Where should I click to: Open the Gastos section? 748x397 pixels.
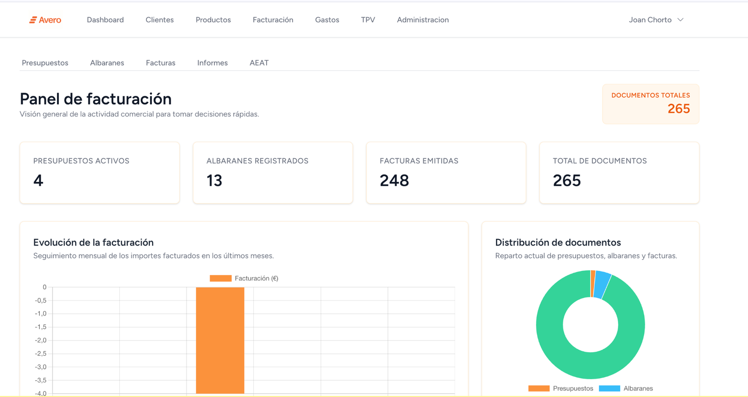[327, 20]
